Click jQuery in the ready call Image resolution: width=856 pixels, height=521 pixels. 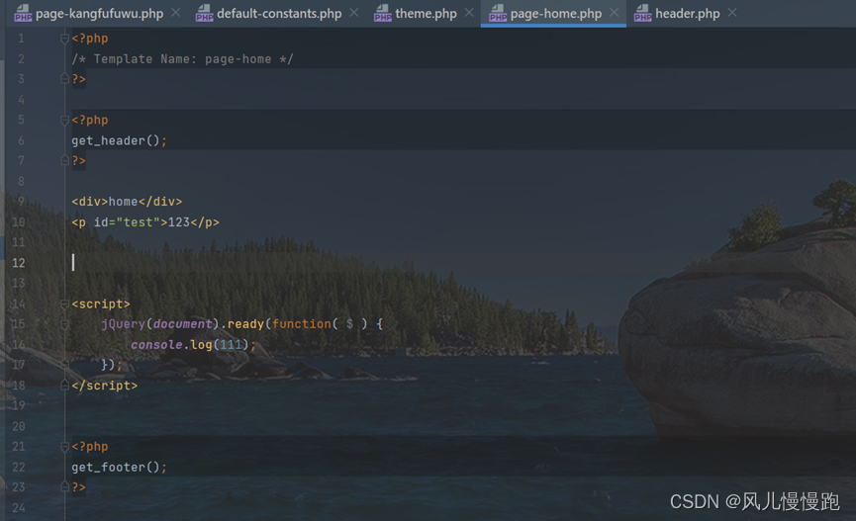(123, 324)
